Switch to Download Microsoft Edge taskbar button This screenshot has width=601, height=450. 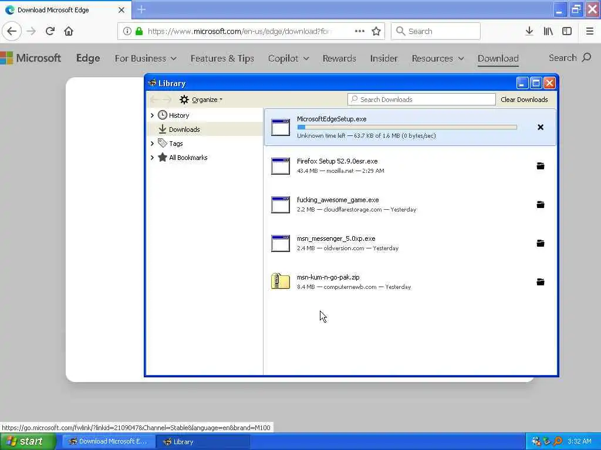point(109,441)
